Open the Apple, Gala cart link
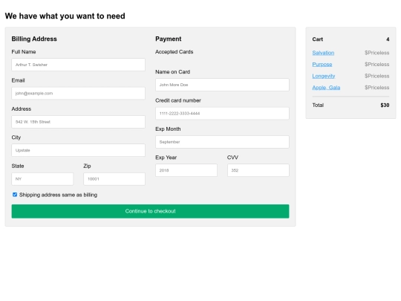The height and width of the screenshot is (301, 401). pos(326,88)
